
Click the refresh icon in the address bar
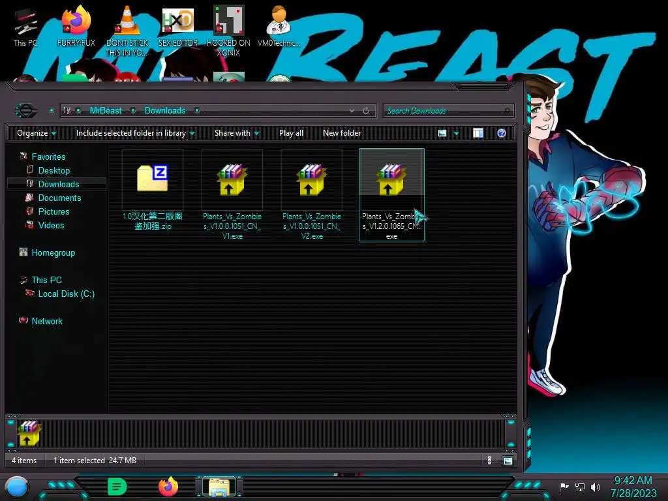(366, 111)
